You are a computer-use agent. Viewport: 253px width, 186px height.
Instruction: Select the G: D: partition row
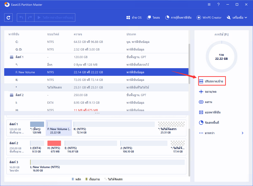[96, 49]
